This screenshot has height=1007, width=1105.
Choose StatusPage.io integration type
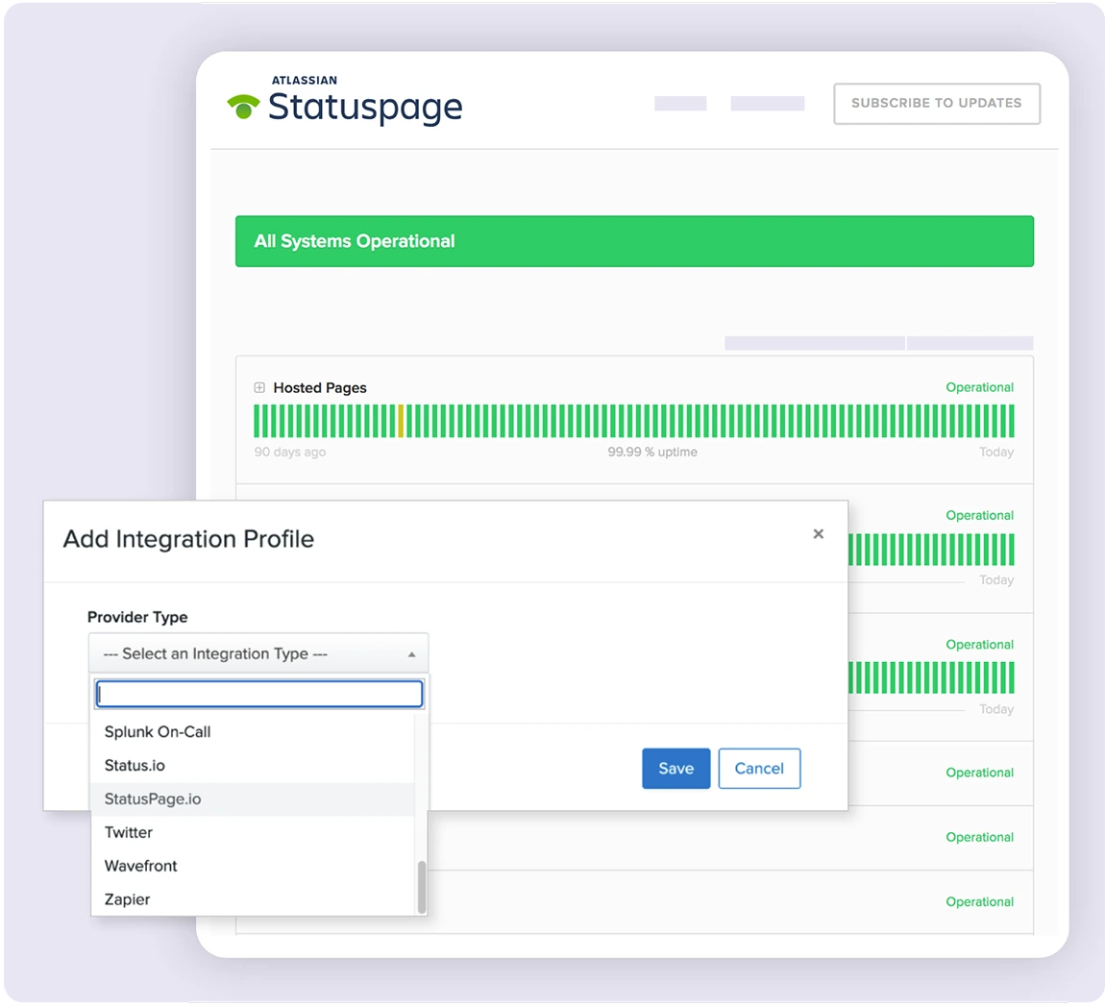(253, 799)
